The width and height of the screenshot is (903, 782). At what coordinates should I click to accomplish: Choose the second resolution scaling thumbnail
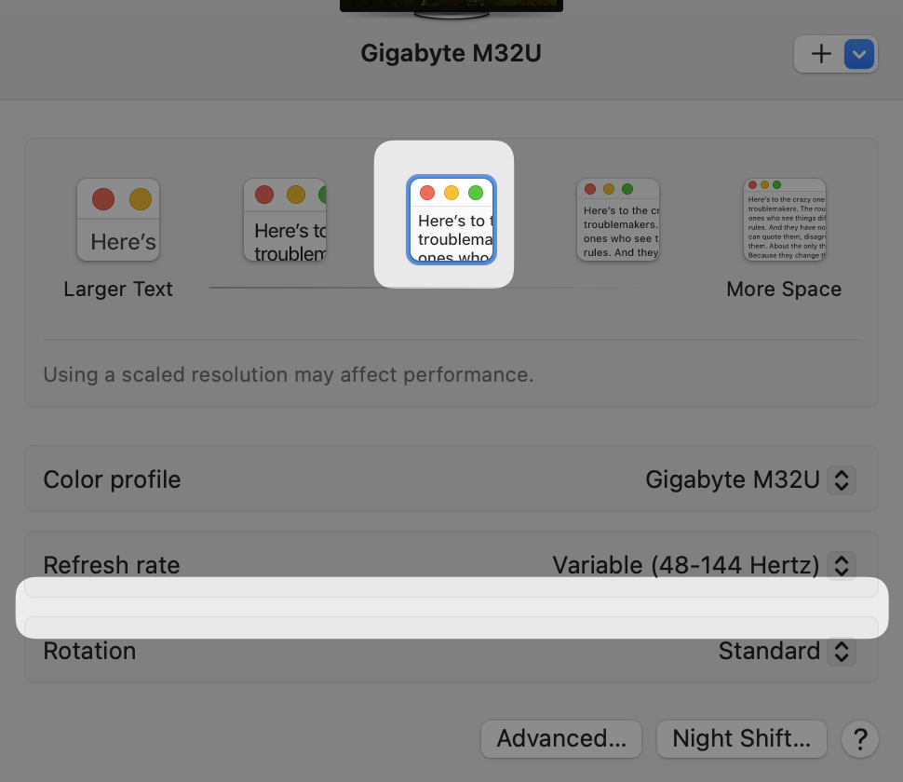coord(285,220)
